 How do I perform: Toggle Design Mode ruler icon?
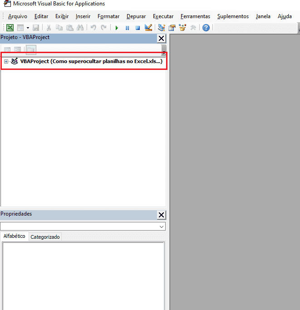point(148,28)
